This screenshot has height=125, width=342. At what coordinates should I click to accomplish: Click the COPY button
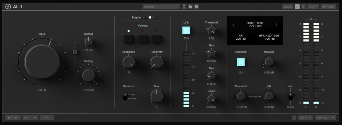click(x=313, y=7)
